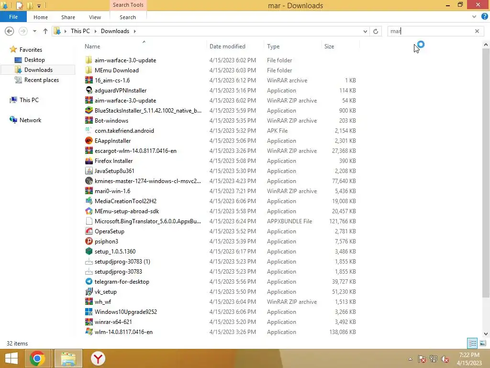
Task: Select the BlueStacksInstaller file icon
Action: [x=89, y=111]
